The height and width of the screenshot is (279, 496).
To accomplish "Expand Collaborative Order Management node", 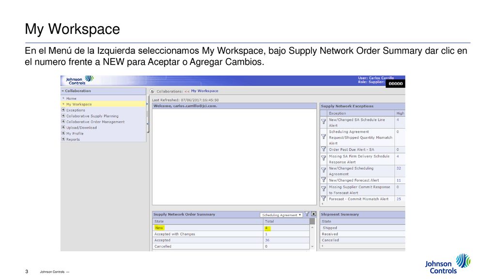I will (x=63, y=122).
